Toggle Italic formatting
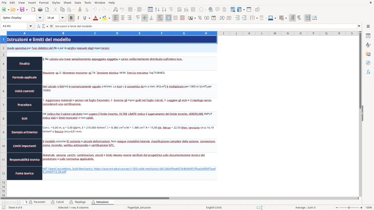 (x=78, y=18)
